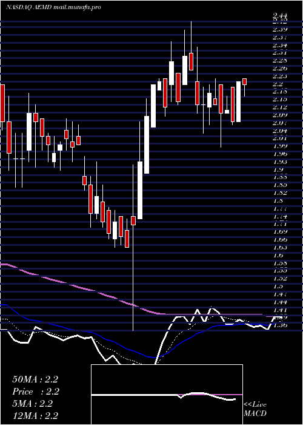Viewport: 303px width, 425px height.
Task: Click the 1.47 price axis label
Action: pyautogui.click(x=280, y=294)
